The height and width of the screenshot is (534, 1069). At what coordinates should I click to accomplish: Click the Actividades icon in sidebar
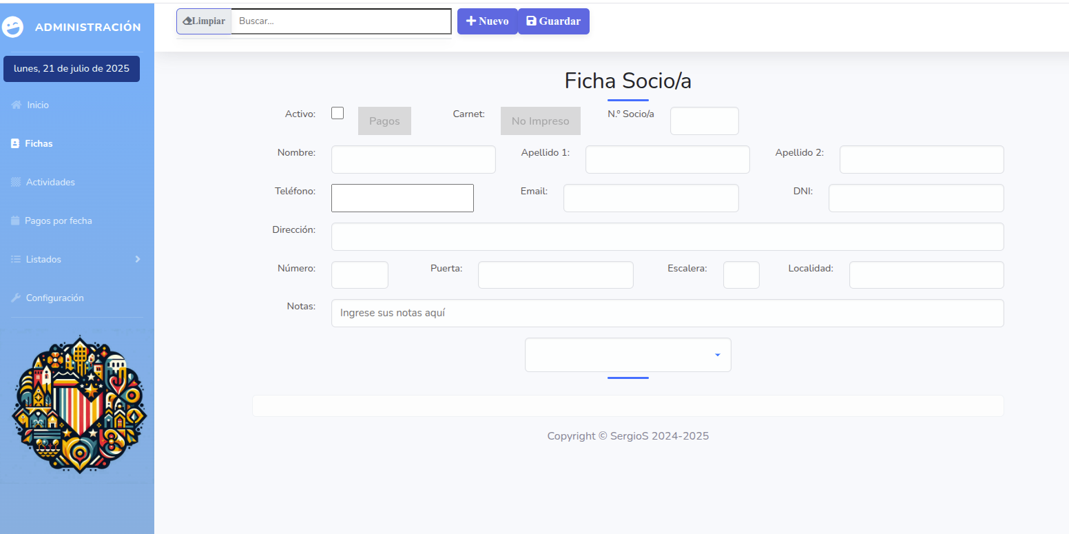16,183
